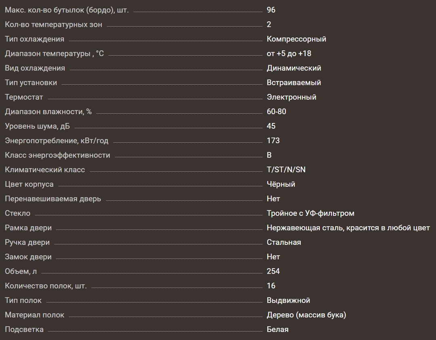Screen dimensions: 436x340
Task: Click the 'Уровень шума, дБ' label
Action: 37,126
